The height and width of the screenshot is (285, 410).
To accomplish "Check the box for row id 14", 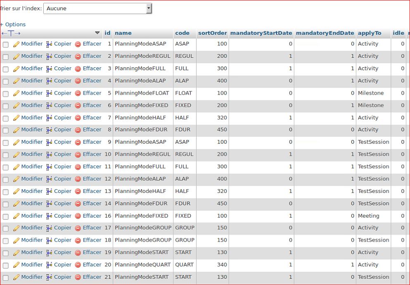I will pyautogui.click(x=6, y=204).
